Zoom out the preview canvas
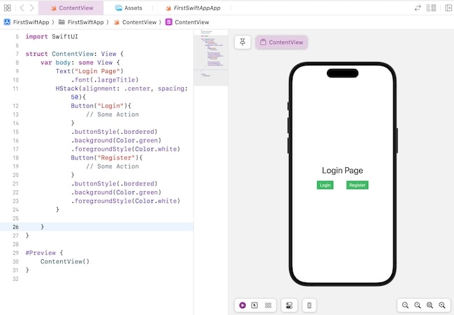454x315 pixels. point(405,305)
